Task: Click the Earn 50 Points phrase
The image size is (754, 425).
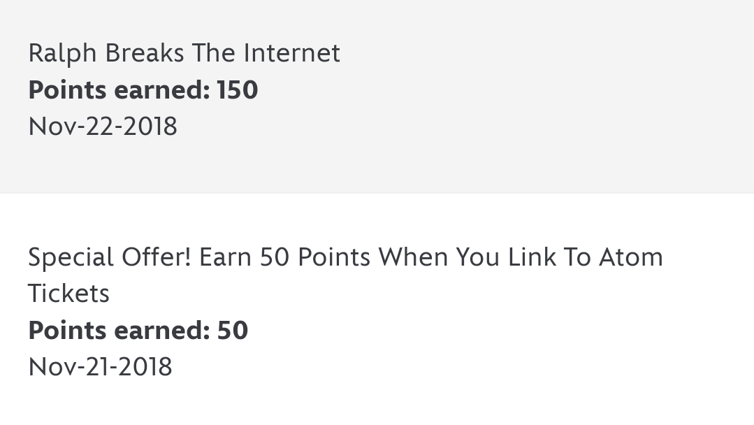Action: pyautogui.click(x=284, y=257)
